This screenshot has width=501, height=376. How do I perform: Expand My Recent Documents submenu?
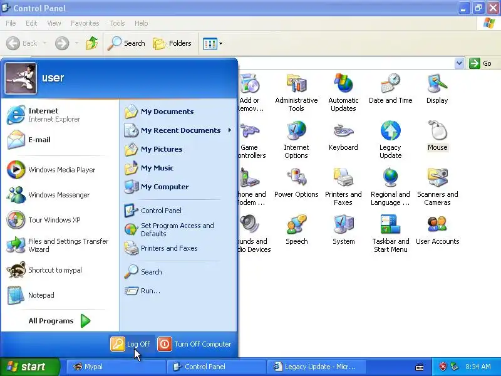pyautogui.click(x=178, y=130)
